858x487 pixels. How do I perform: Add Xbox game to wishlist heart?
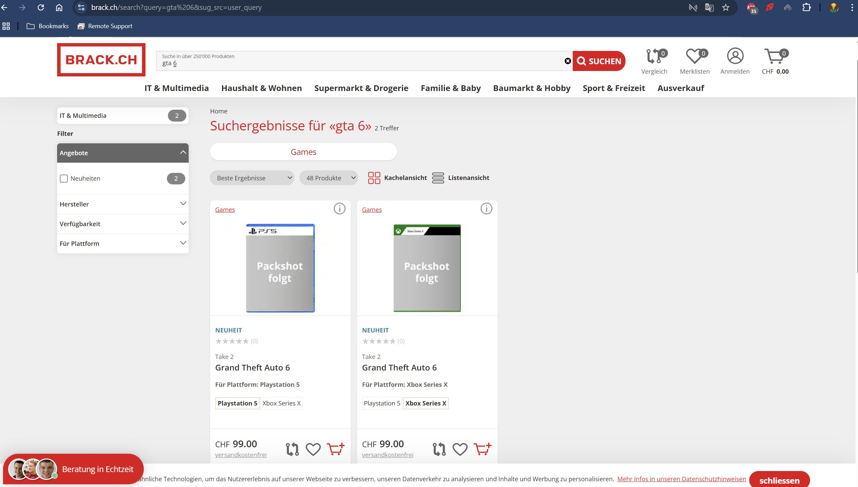pyautogui.click(x=460, y=449)
